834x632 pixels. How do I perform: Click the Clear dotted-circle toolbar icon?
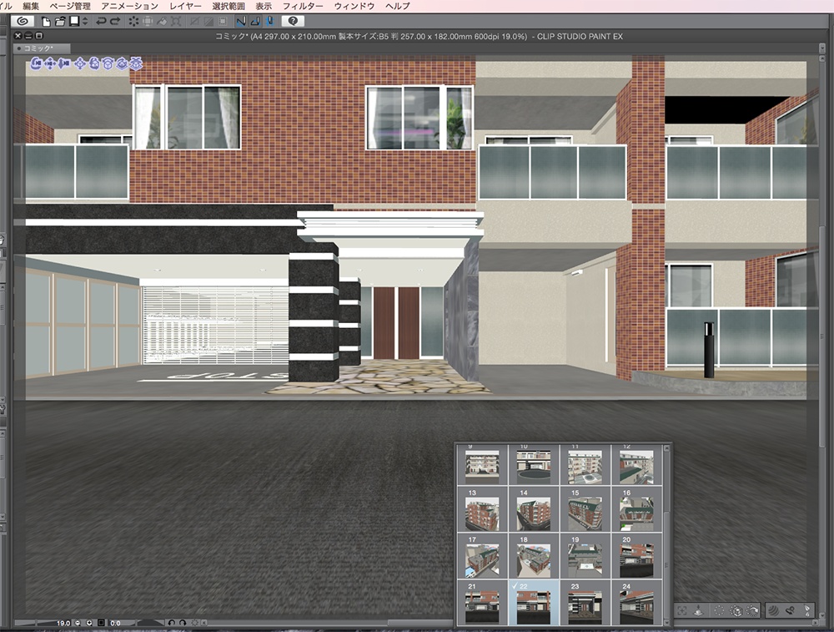[133, 22]
